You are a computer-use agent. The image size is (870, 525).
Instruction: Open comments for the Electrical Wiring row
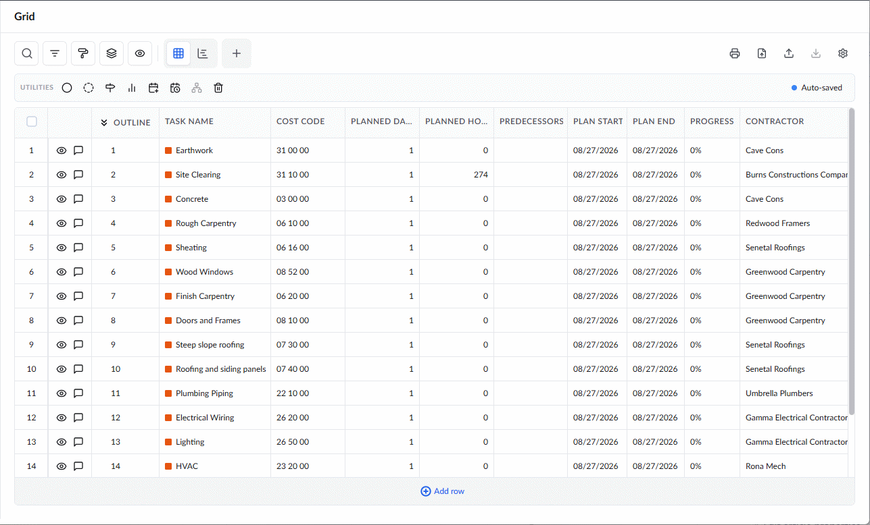[78, 418]
